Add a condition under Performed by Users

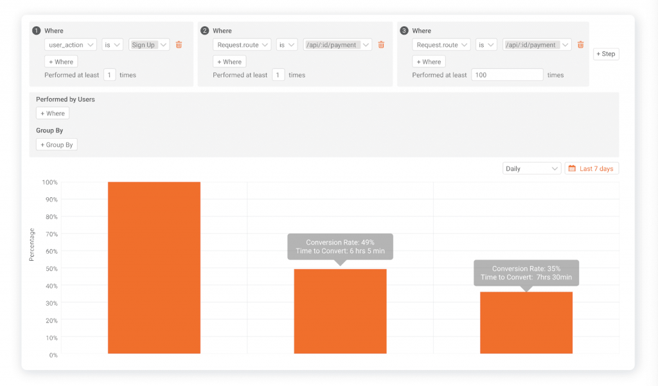pos(52,113)
